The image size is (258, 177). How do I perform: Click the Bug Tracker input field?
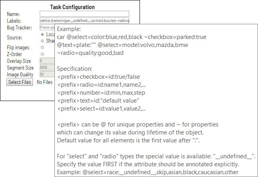click(x=47, y=27)
